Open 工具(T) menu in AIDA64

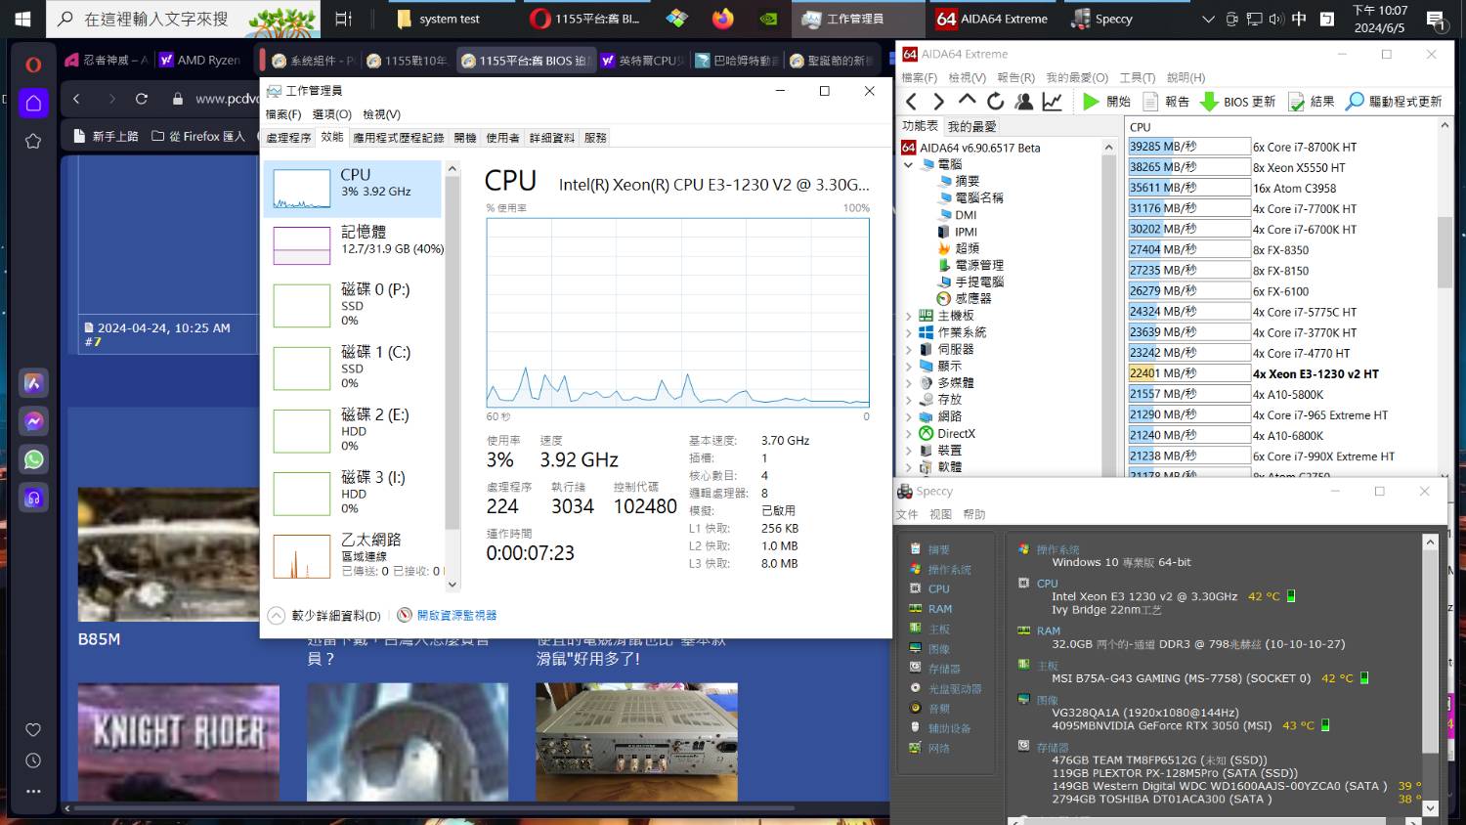click(1138, 77)
